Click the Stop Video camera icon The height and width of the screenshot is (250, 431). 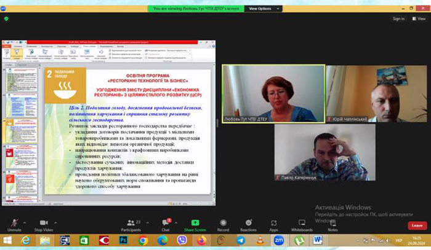(x=43, y=222)
